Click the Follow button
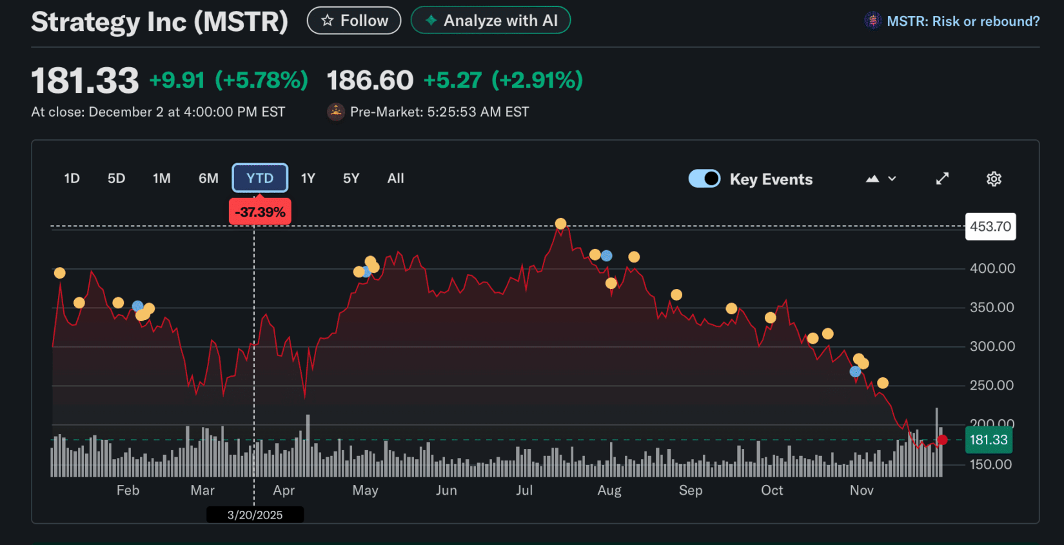Image resolution: width=1064 pixels, height=545 pixels. [x=354, y=21]
